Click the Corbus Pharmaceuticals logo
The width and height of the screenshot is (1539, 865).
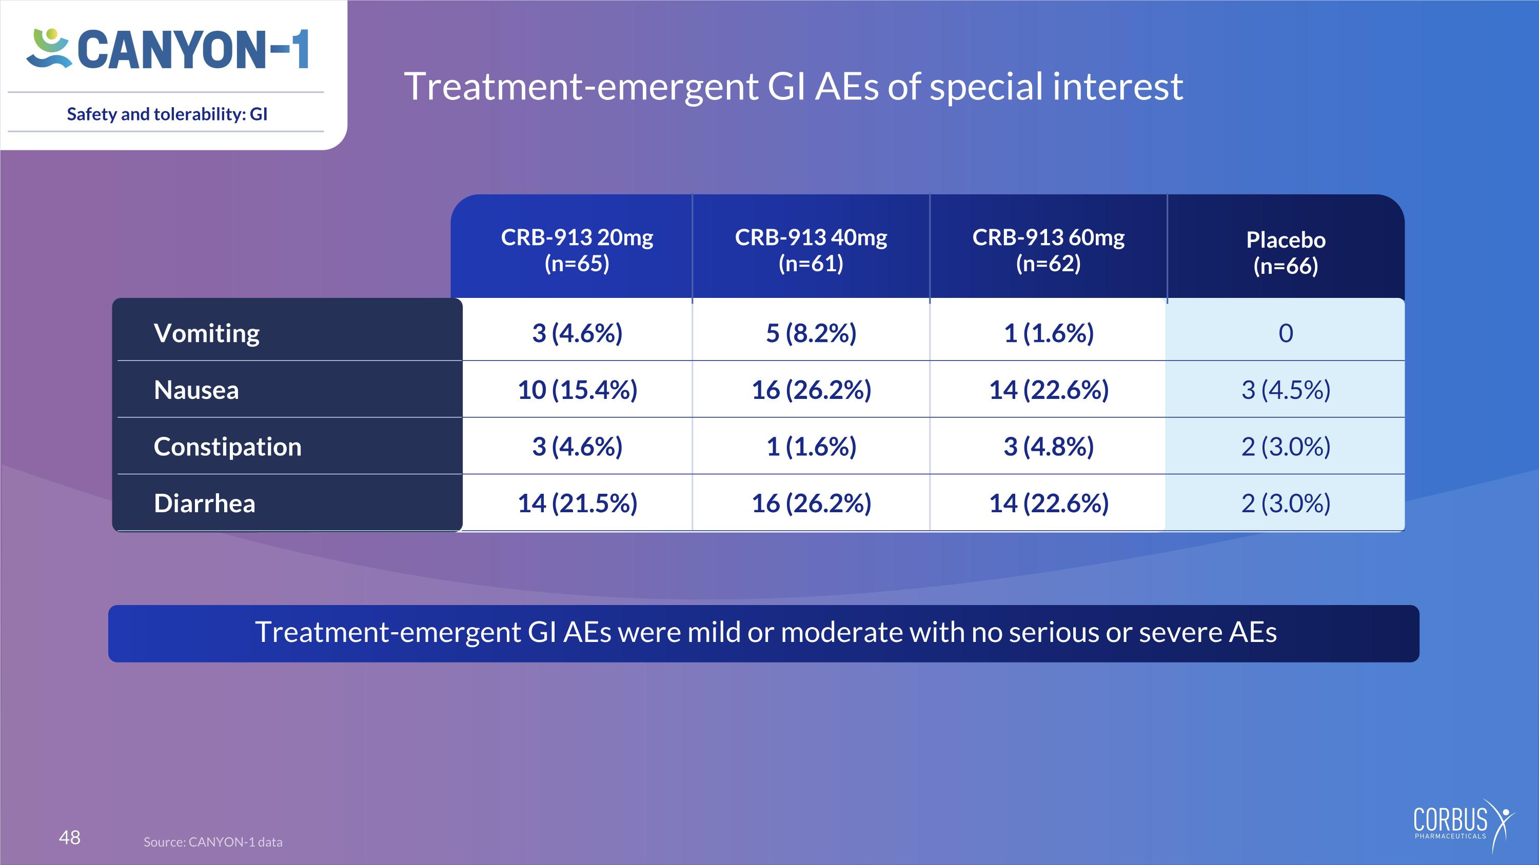[x=1464, y=826]
